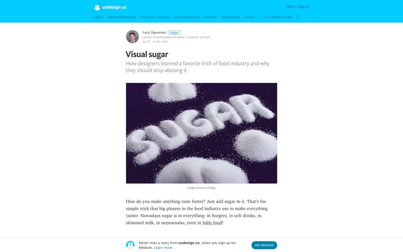This screenshot has height=252, width=403.
Task: Click the Learn more link
Action: (x=163, y=248)
